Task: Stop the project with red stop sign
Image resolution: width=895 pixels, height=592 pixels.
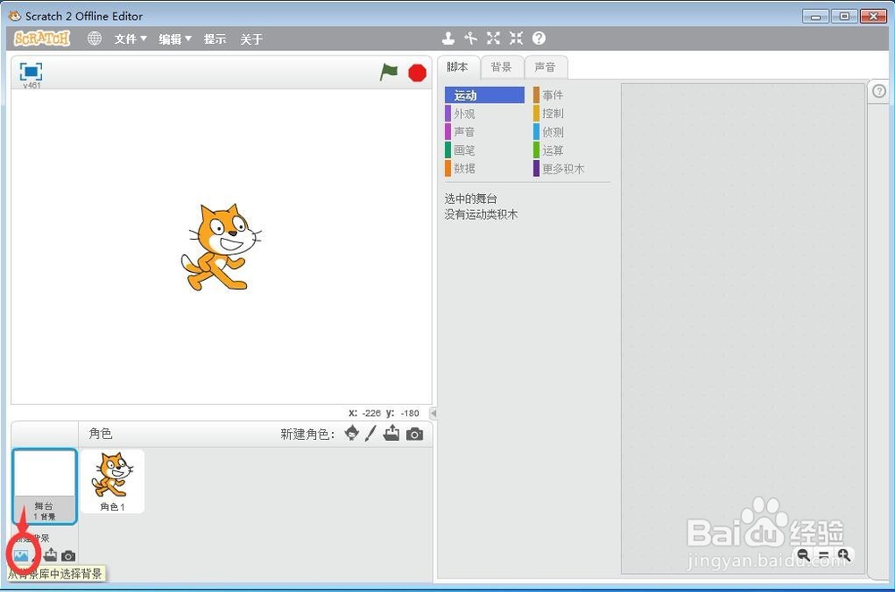Action: [417, 72]
